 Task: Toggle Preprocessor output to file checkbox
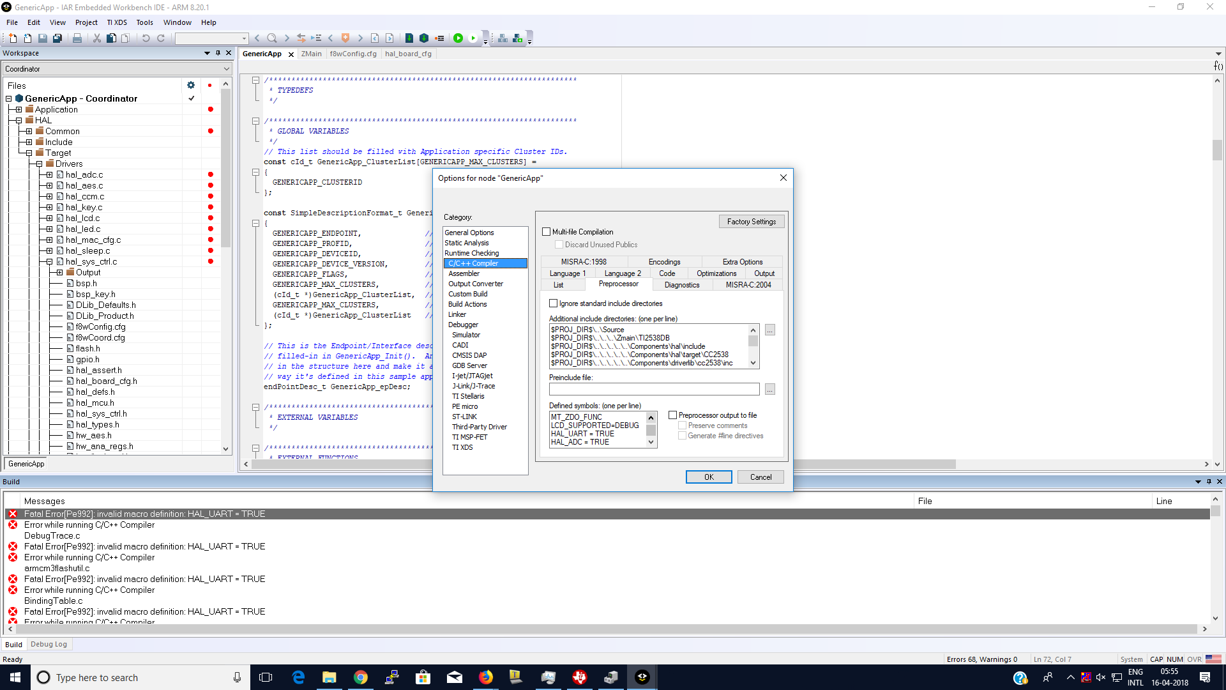(672, 415)
